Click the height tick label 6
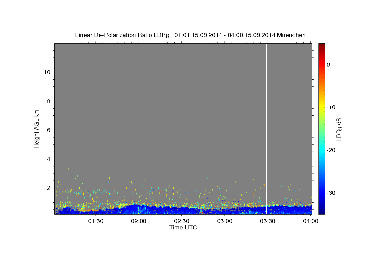The height and width of the screenshot is (257, 386). point(48,130)
